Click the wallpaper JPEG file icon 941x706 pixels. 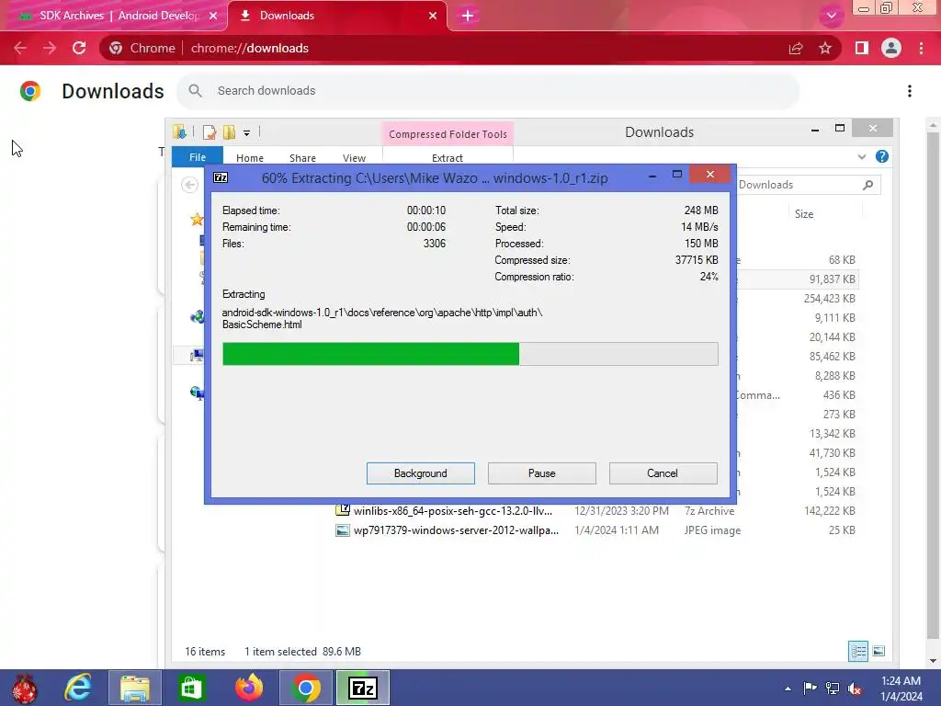(343, 530)
